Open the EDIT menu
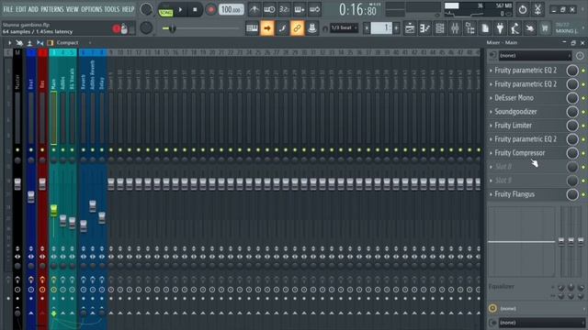The width and height of the screenshot is (588, 330). click(21, 9)
